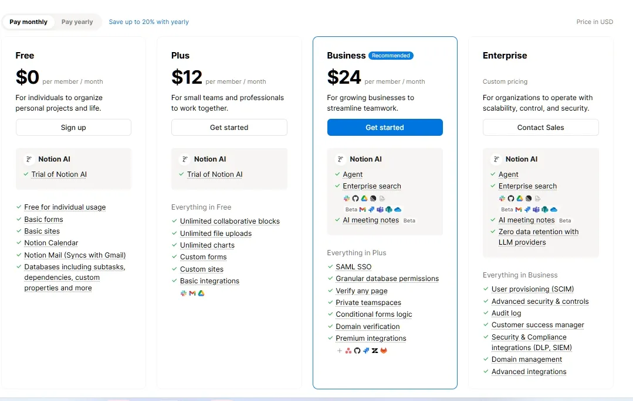Click the Zendesk icon under Premium integrations
Viewport: 633px width, 401px height.
[374, 350]
